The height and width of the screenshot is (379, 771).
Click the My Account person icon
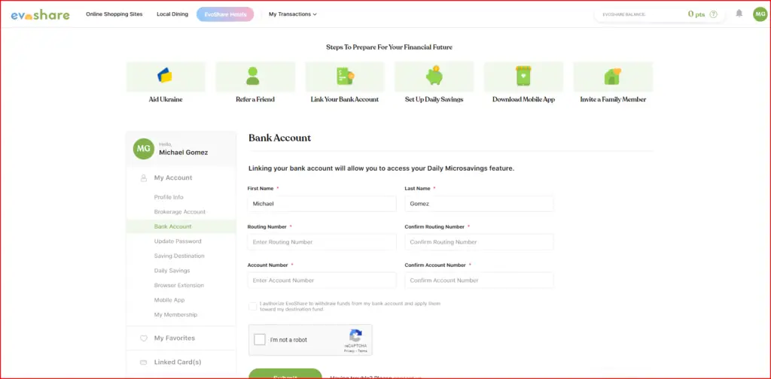pyautogui.click(x=144, y=177)
